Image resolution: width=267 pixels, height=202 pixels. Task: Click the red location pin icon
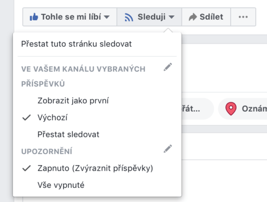[x=231, y=108]
